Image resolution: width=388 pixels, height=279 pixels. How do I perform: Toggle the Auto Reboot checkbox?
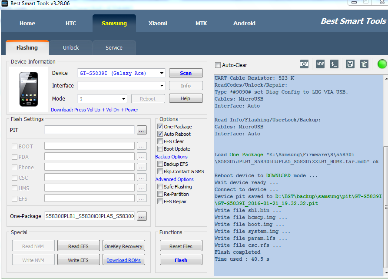(160, 134)
